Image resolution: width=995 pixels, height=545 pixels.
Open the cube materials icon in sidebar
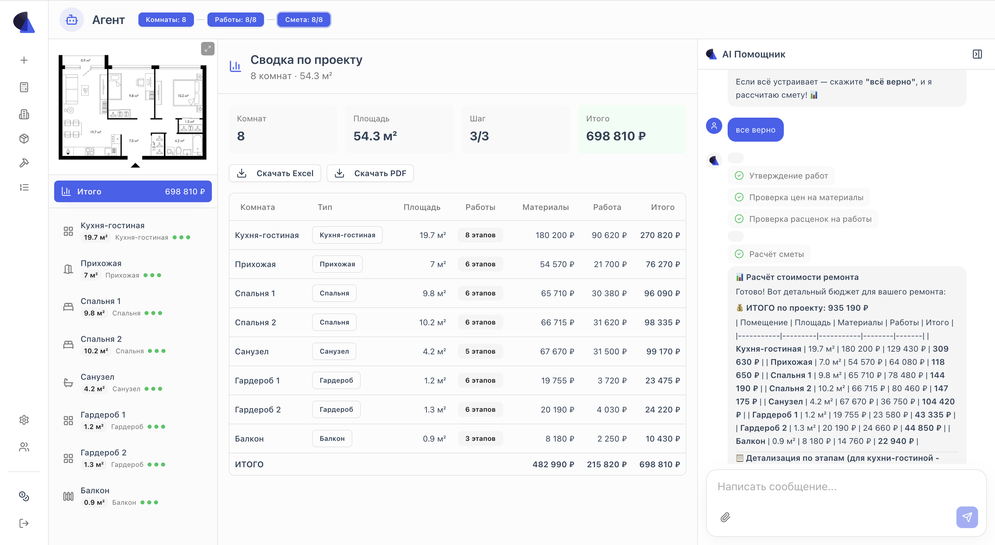24,139
